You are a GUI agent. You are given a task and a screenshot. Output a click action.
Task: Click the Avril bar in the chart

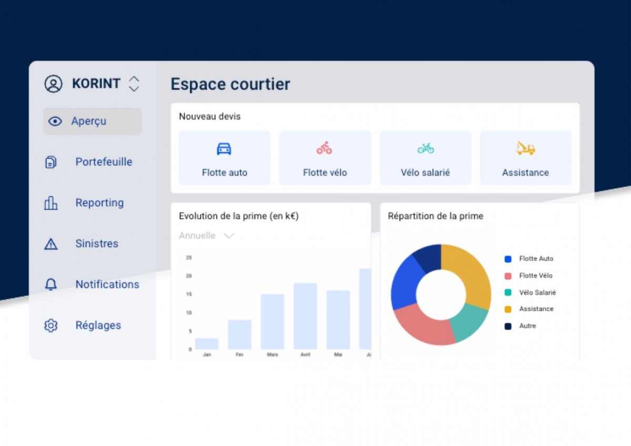(x=305, y=316)
